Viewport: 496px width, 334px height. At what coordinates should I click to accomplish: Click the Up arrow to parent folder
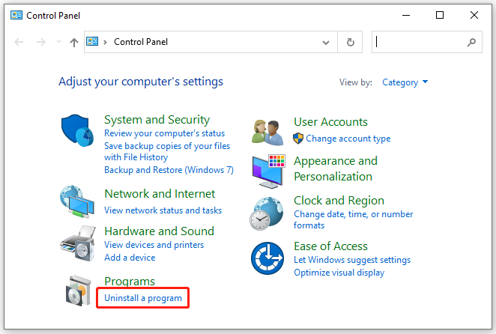[74, 42]
